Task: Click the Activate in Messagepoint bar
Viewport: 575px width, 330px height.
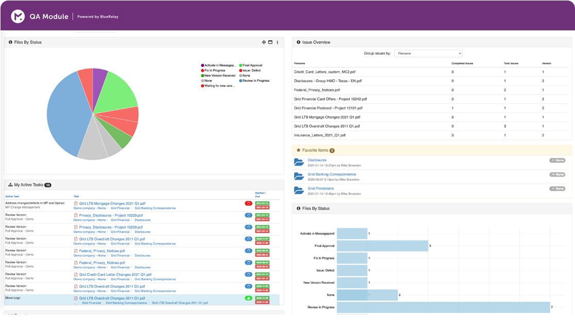Action: [352, 234]
